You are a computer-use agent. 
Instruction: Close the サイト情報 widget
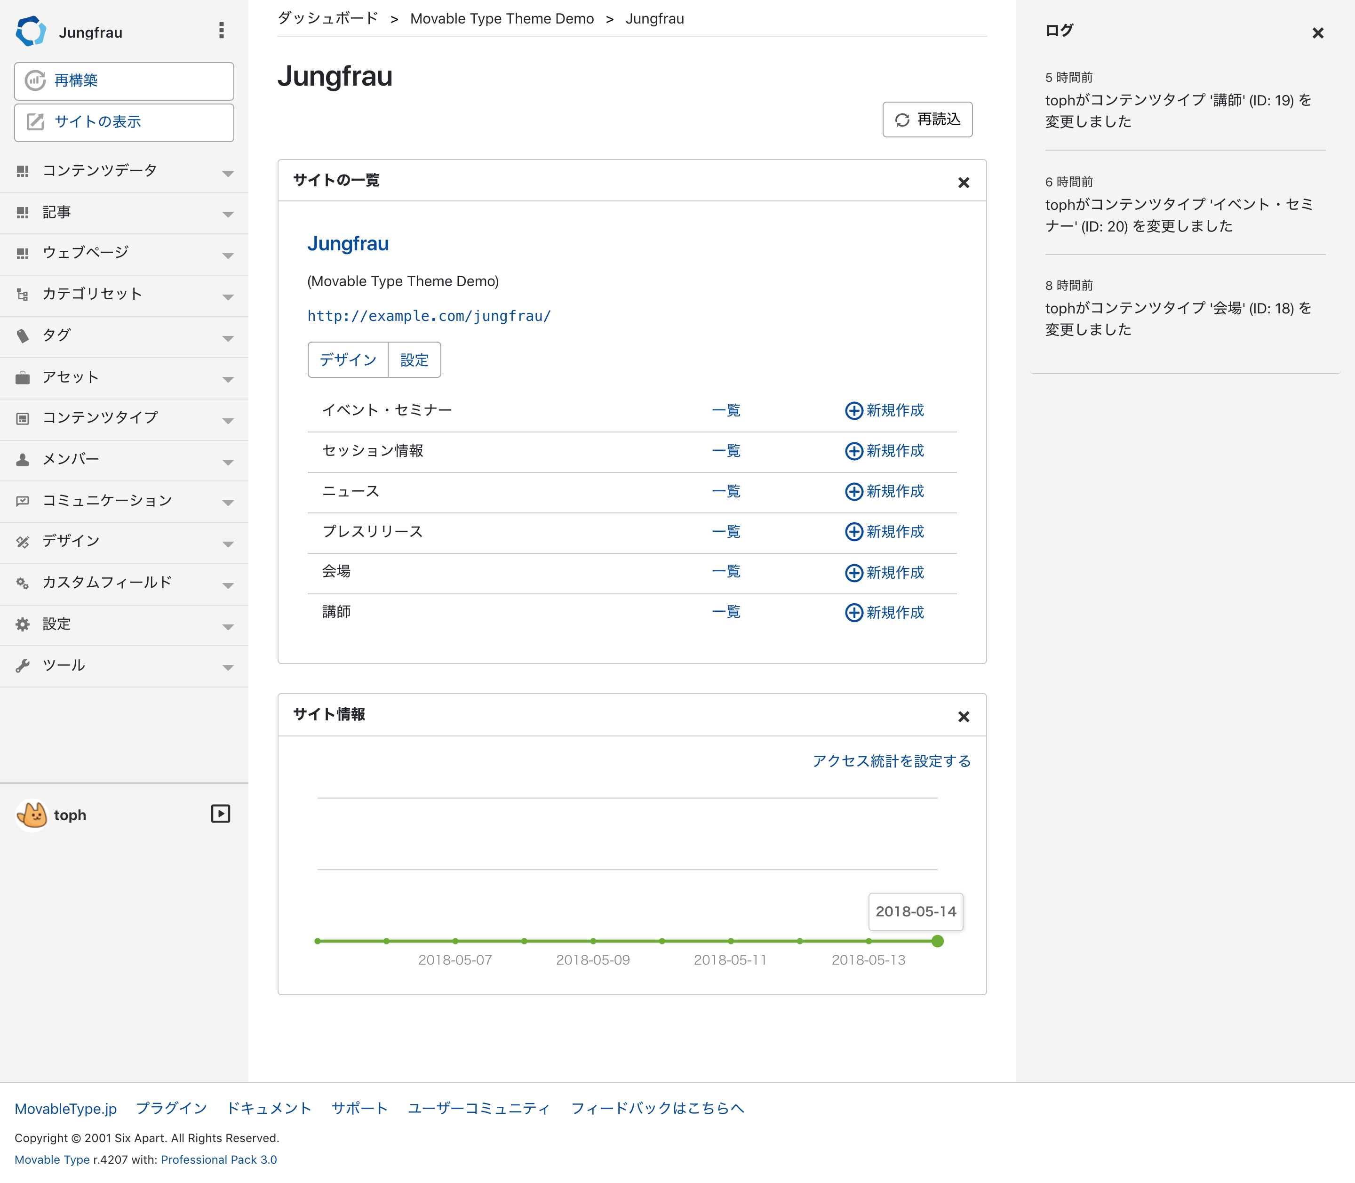(963, 717)
